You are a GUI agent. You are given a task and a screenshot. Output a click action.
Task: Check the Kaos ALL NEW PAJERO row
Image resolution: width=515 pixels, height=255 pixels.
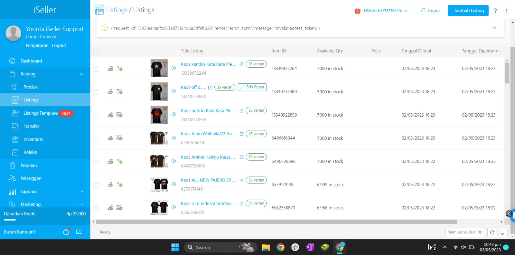(96, 185)
